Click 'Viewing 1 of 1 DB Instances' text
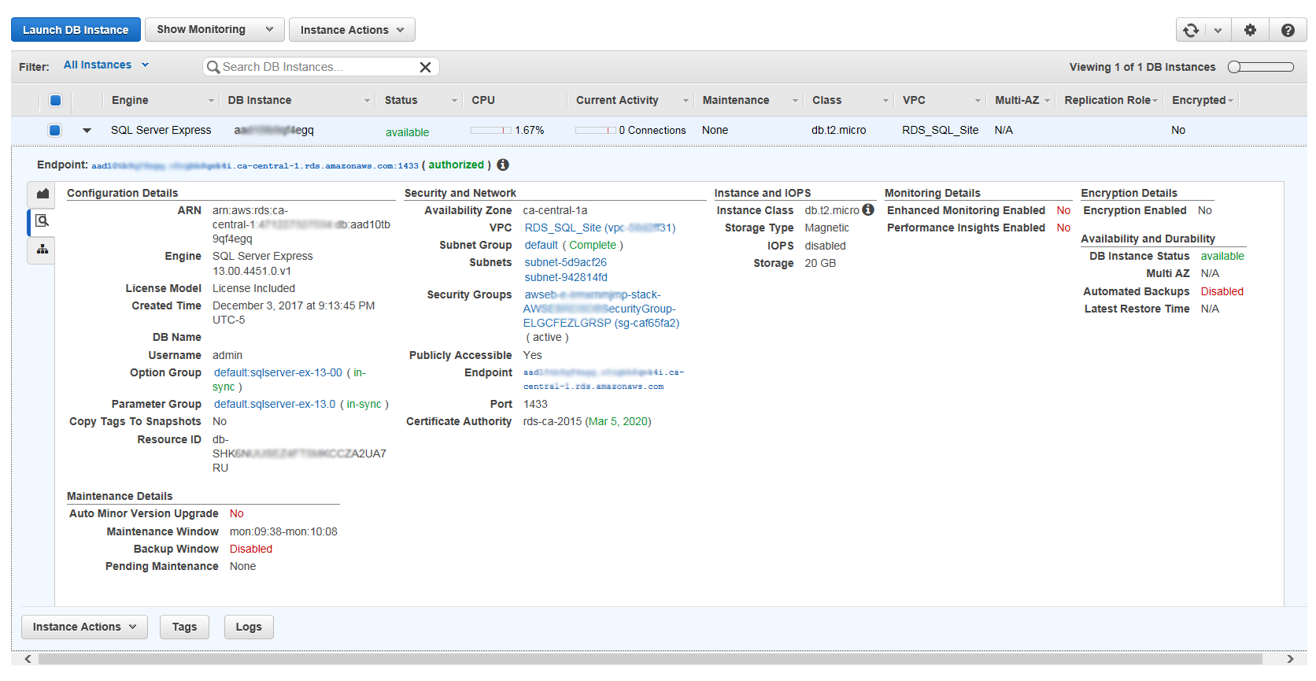Viewport: 1316px width, 681px height. tap(1142, 67)
